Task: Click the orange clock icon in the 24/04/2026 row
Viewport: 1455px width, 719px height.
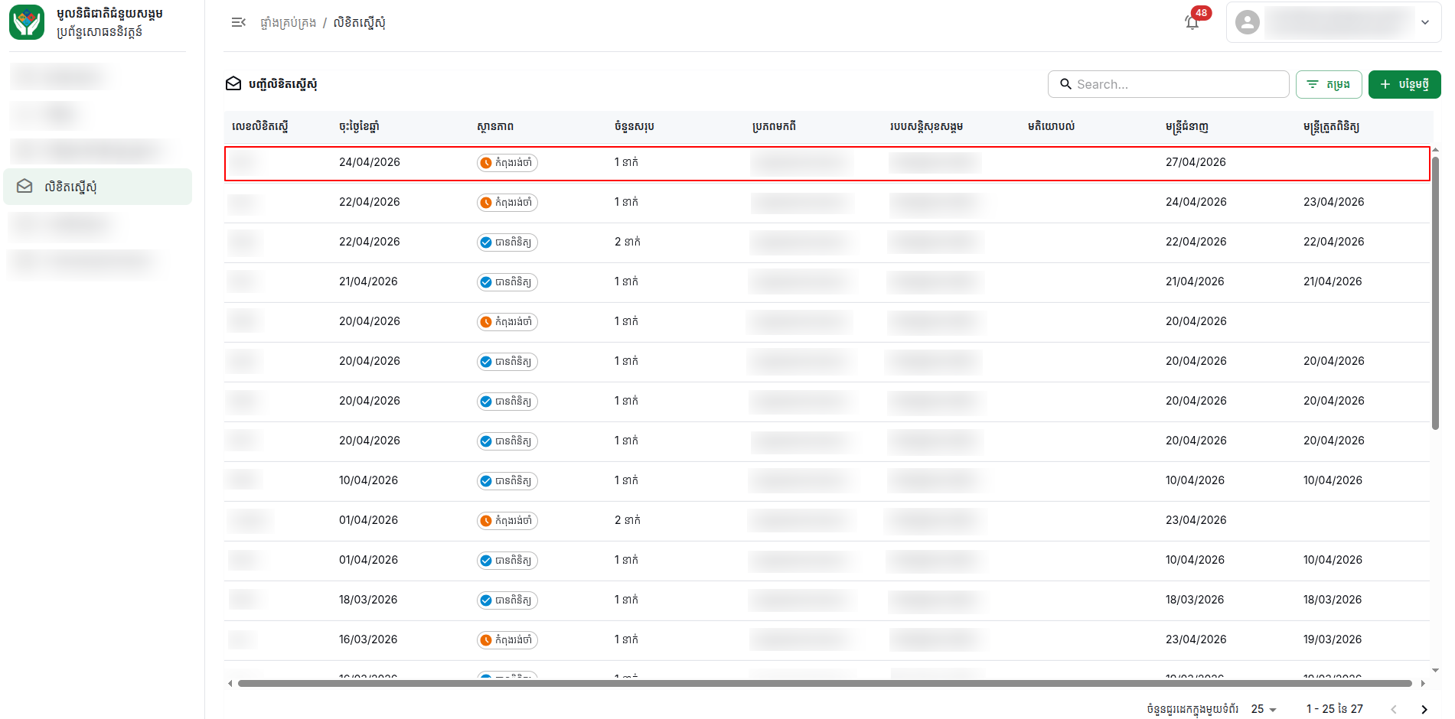Action: point(486,162)
